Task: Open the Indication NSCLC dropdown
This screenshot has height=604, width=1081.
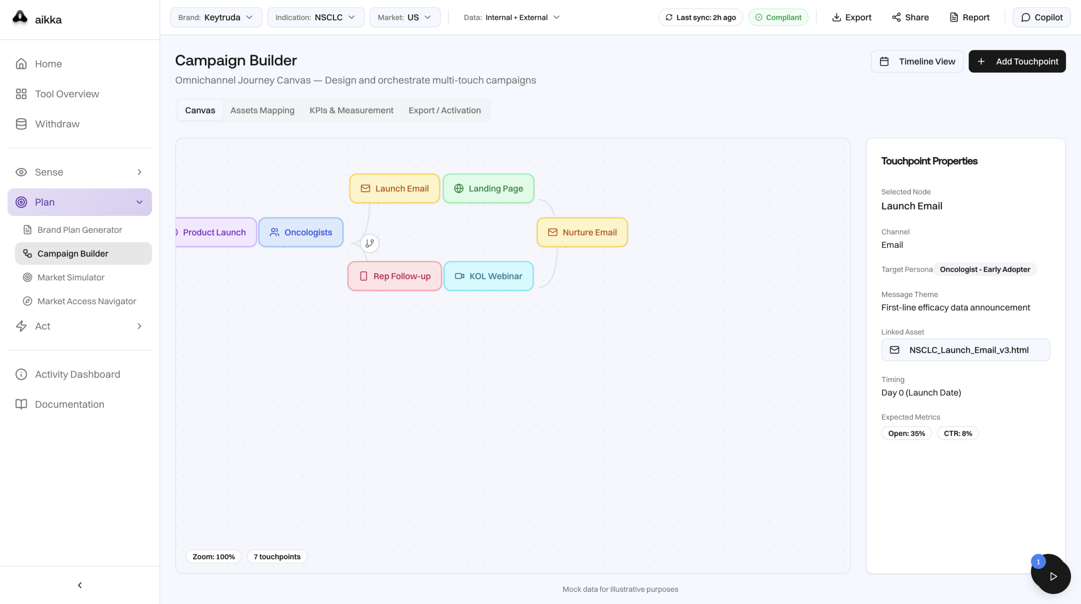Action: [x=315, y=17]
